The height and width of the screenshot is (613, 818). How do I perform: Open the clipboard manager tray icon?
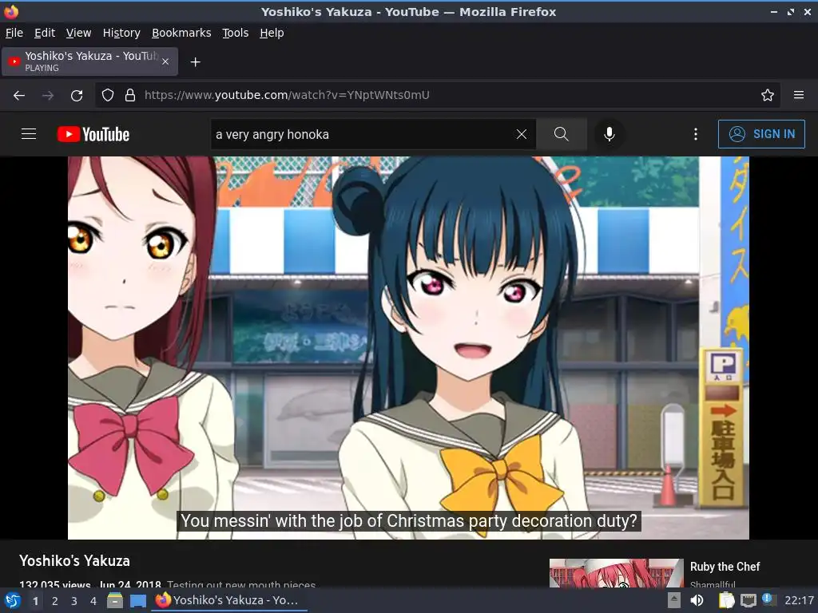click(726, 600)
